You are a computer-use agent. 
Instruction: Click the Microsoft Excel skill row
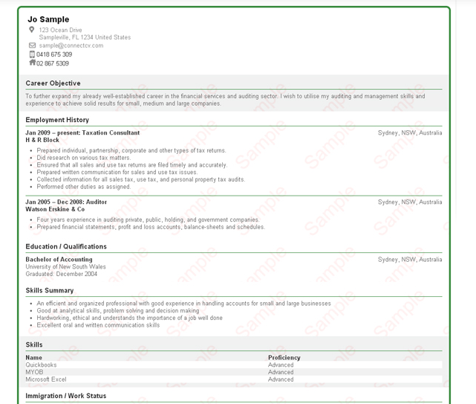234,379
